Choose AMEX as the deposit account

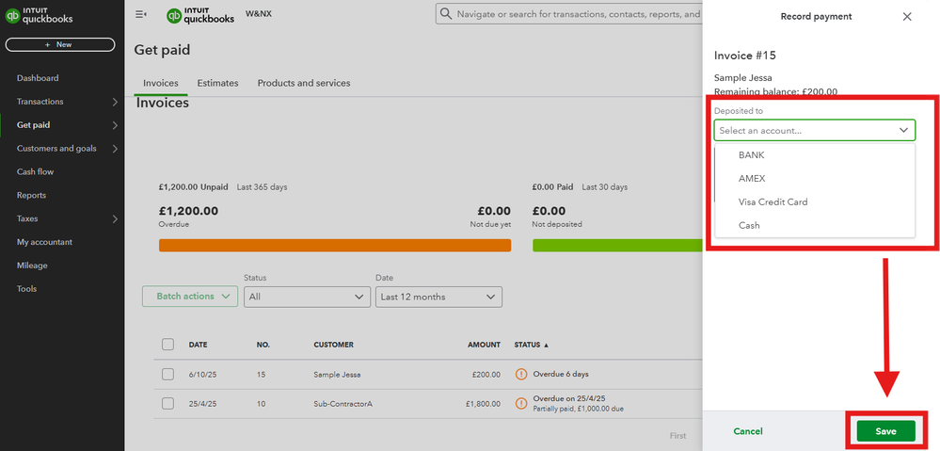pos(815,179)
